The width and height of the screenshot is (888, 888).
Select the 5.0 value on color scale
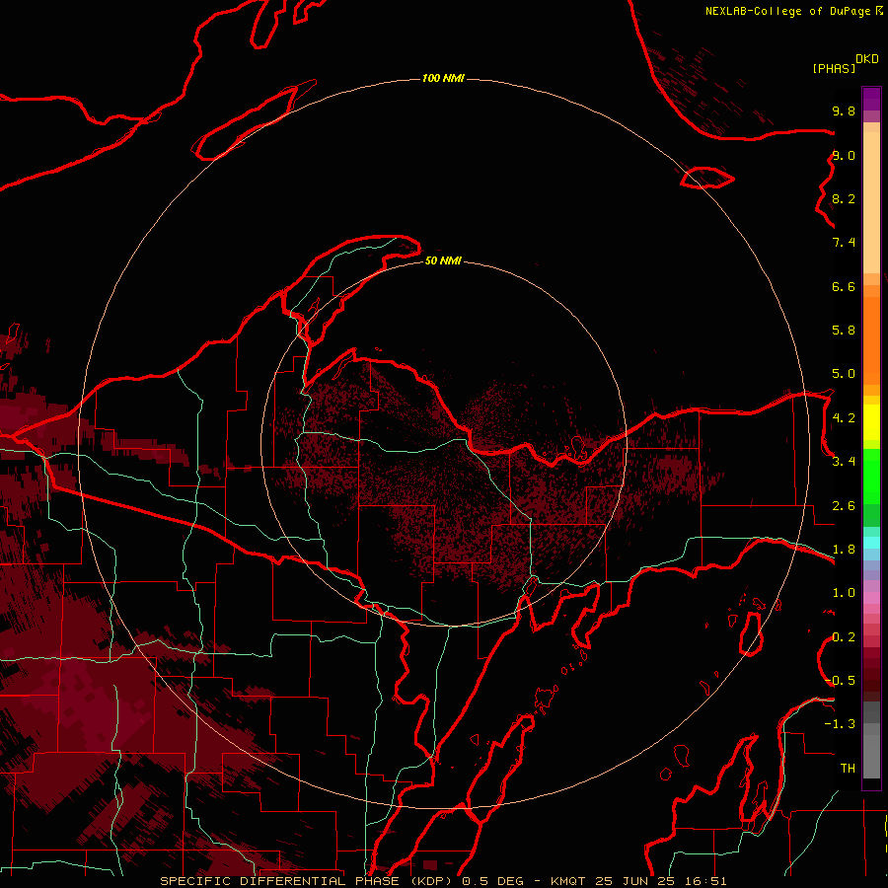844,374
